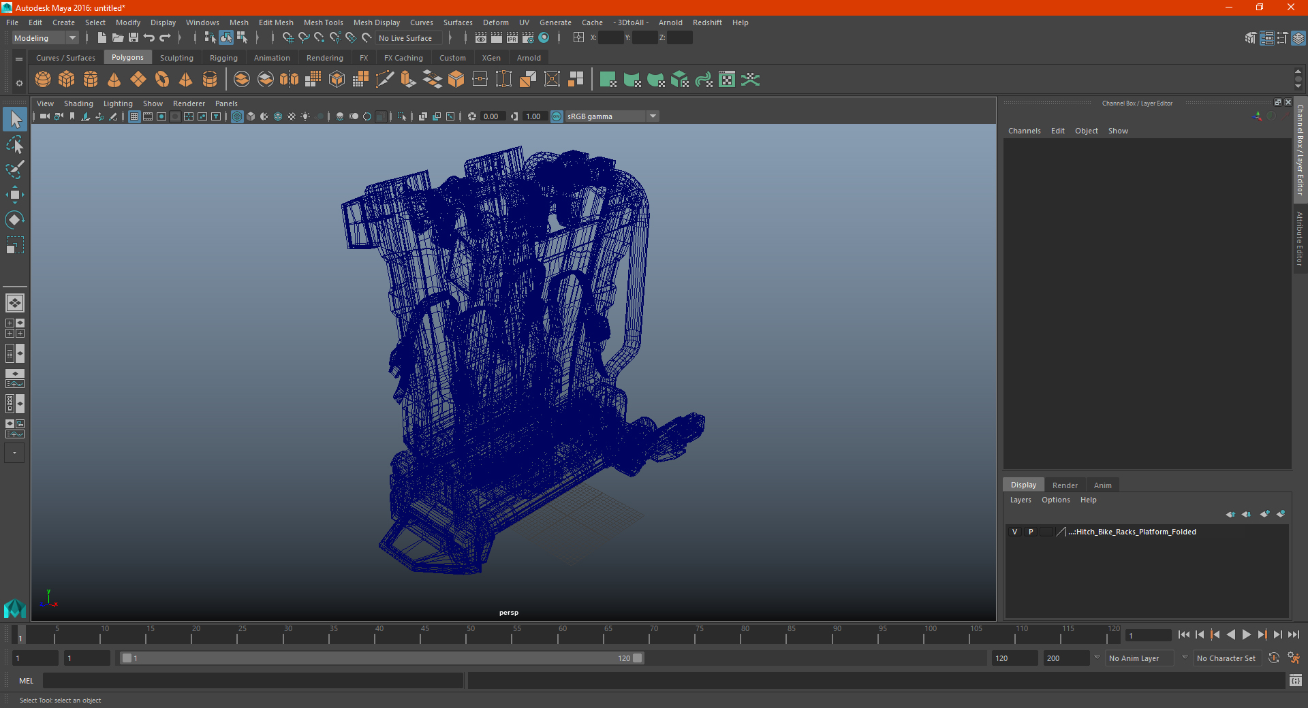Save the scene with the disk icon
This screenshot has width=1308, height=708.
click(x=134, y=38)
